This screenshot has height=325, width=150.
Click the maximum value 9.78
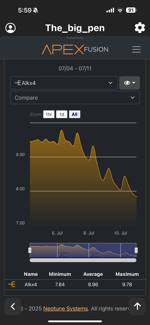(x=127, y=284)
